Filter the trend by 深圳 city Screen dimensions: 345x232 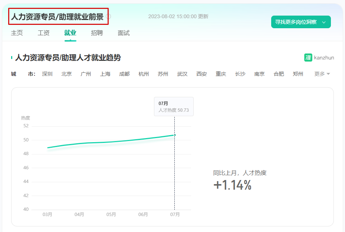[x=47, y=74]
